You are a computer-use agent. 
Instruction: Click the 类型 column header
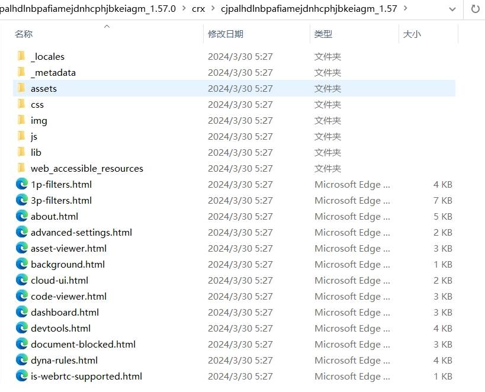[x=323, y=34]
